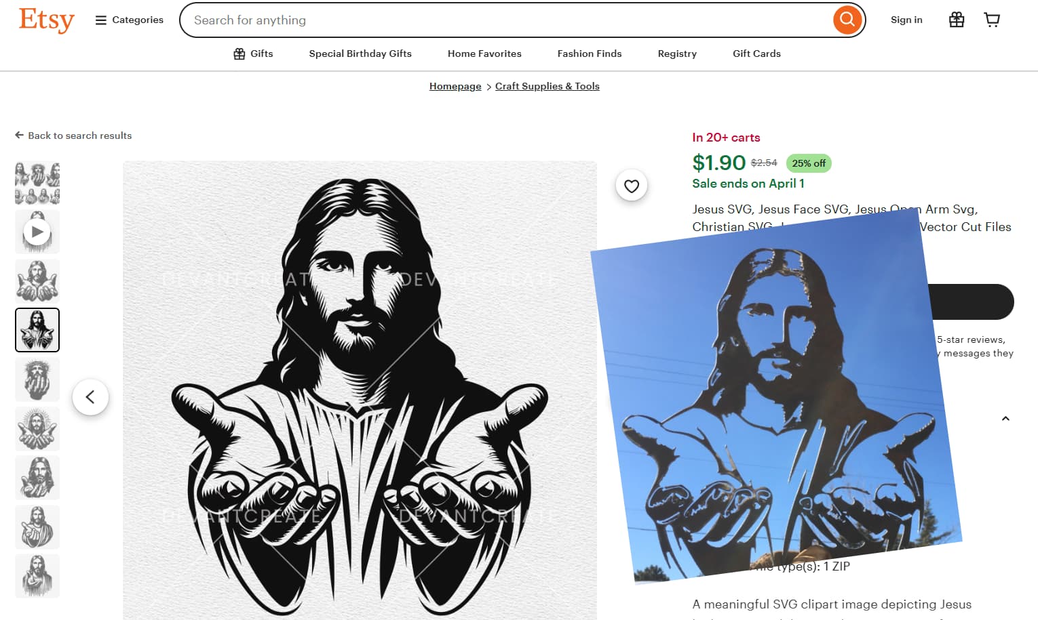Follow the Craft Supplies & Tools breadcrumb
The width and height of the screenshot is (1038, 620).
[547, 86]
